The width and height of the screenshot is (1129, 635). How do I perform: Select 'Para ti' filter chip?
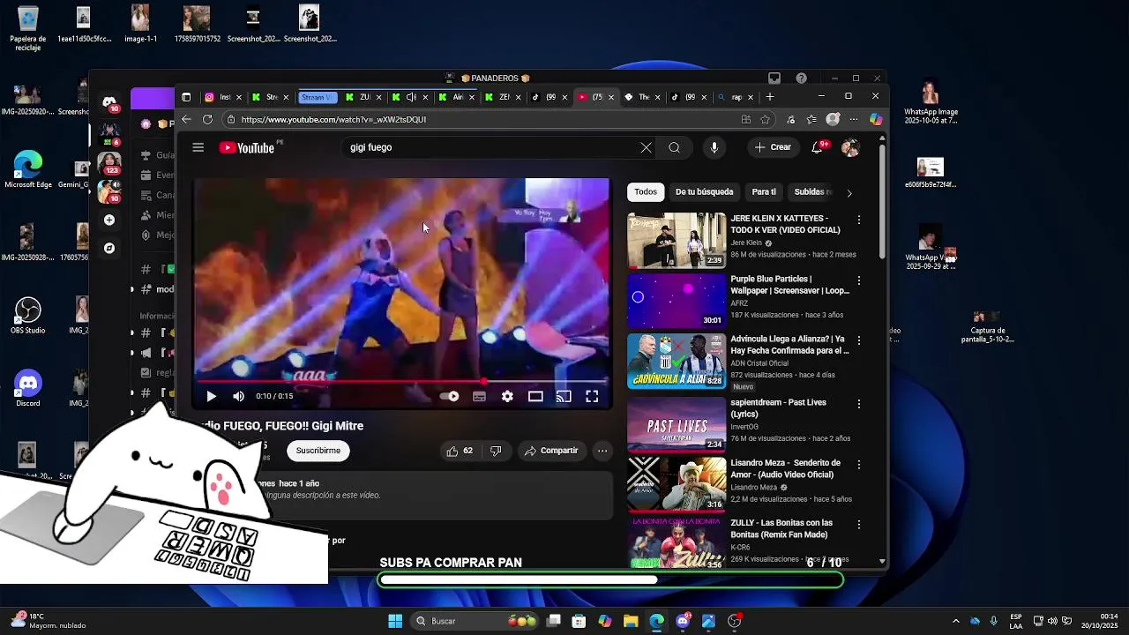764,191
